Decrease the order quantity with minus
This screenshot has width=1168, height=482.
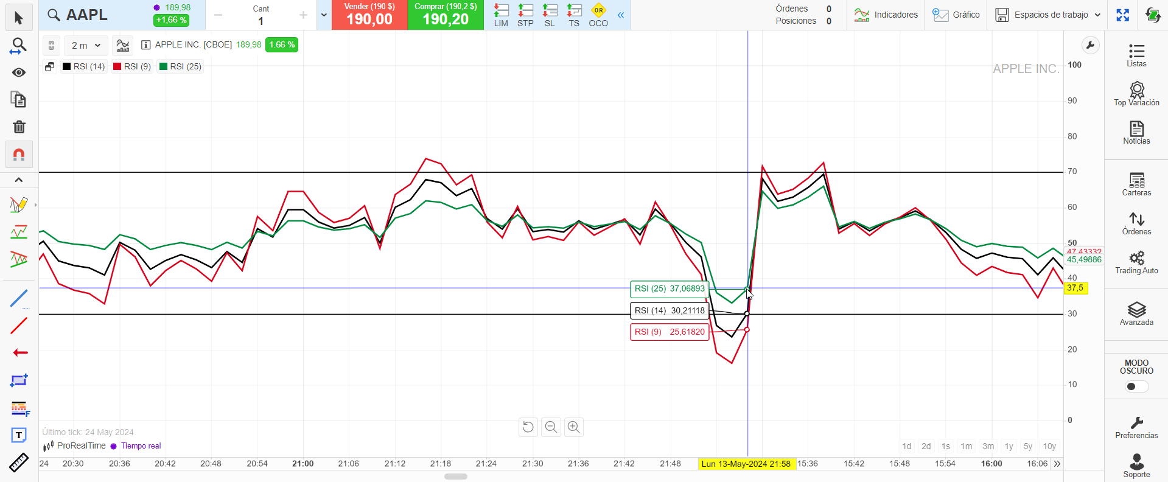(x=218, y=15)
